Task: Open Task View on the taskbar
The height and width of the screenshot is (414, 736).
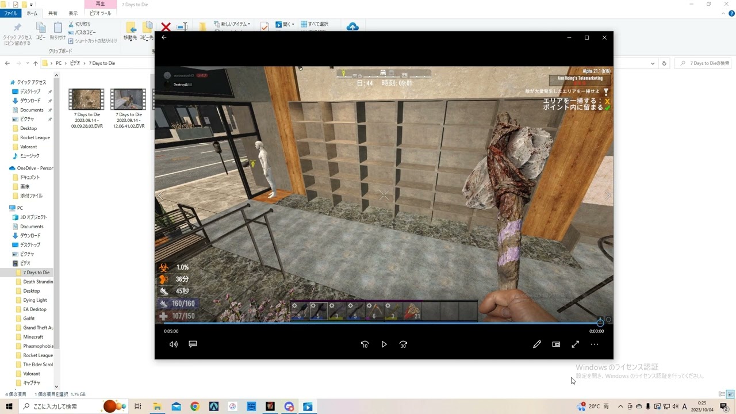Action: (x=138, y=407)
